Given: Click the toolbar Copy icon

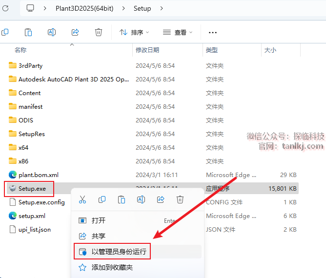Looking at the screenshot, I should coord(5,32).
